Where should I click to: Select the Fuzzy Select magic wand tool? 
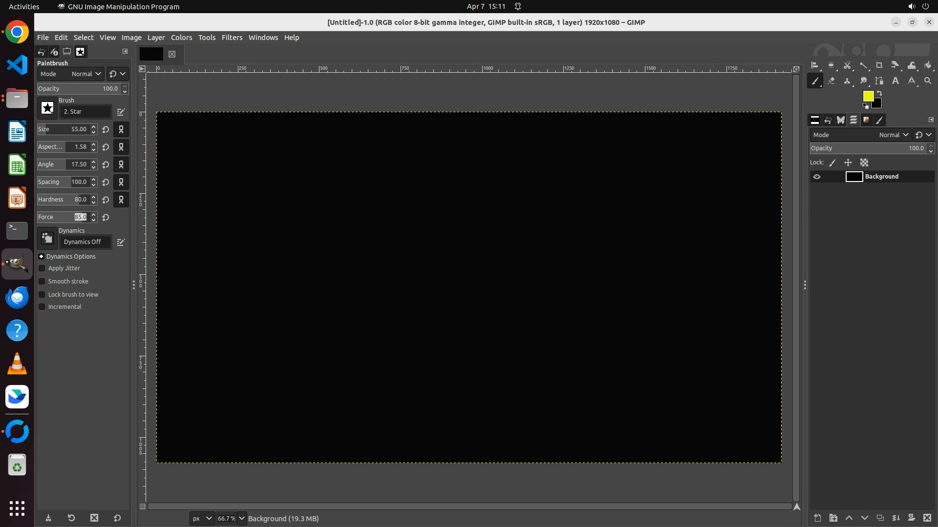click(x=863, y=65)
